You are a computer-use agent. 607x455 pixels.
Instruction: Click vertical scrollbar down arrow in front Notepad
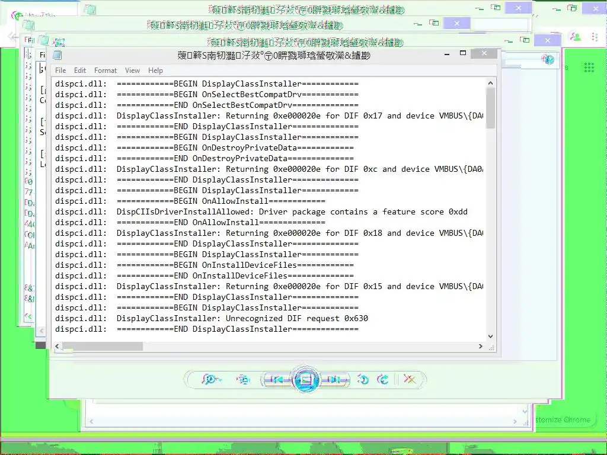click(x=490, y=337)
